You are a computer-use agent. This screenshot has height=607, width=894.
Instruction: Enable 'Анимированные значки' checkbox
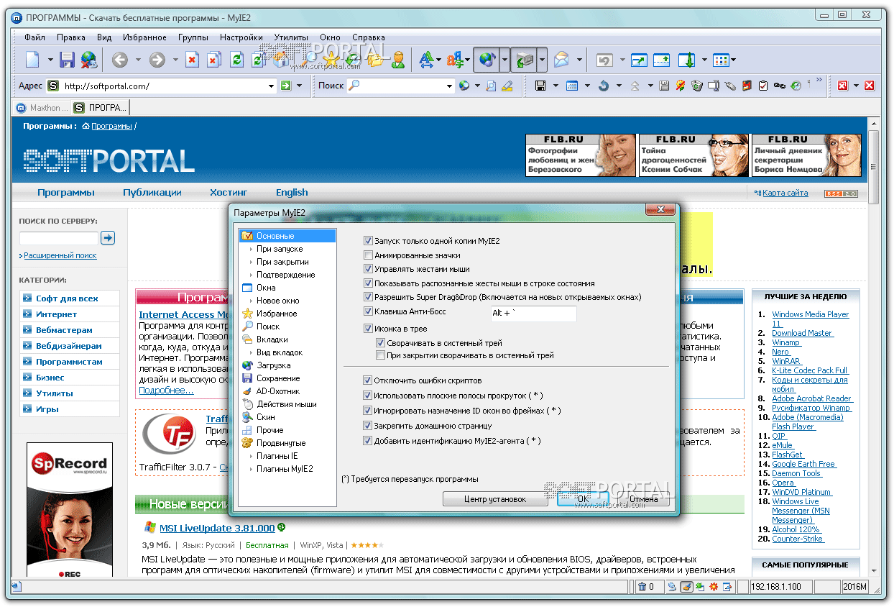click(x=369, y=255)
